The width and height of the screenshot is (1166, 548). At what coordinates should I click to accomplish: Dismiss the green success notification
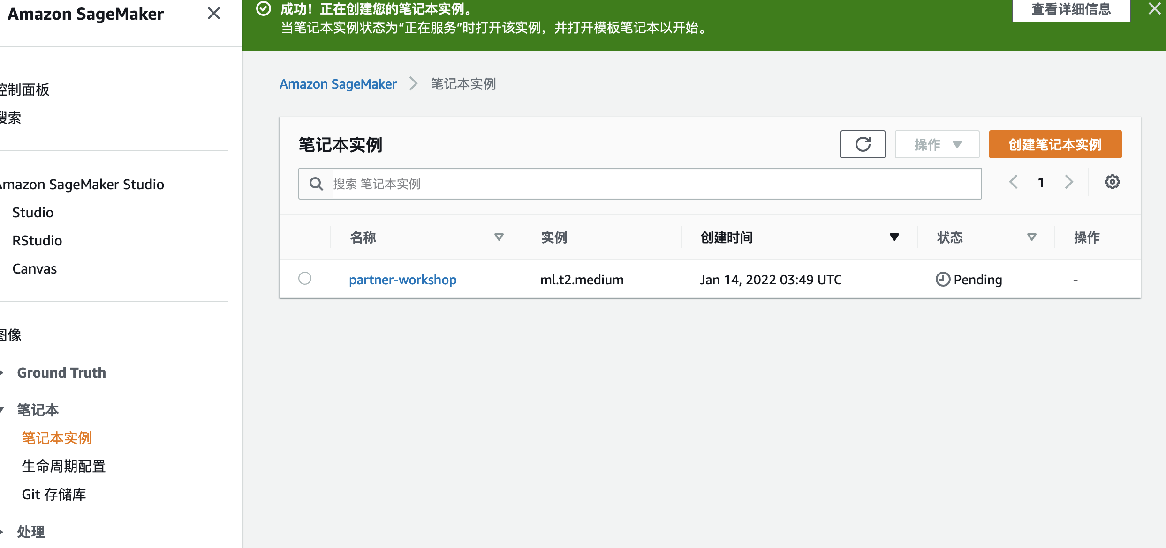tap(1154, 8)
